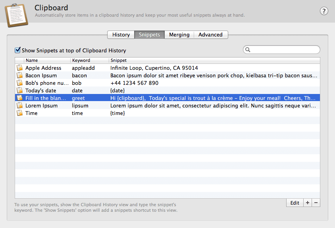
Task: Click the Clipboard app icon
Action: click(16, 15)
